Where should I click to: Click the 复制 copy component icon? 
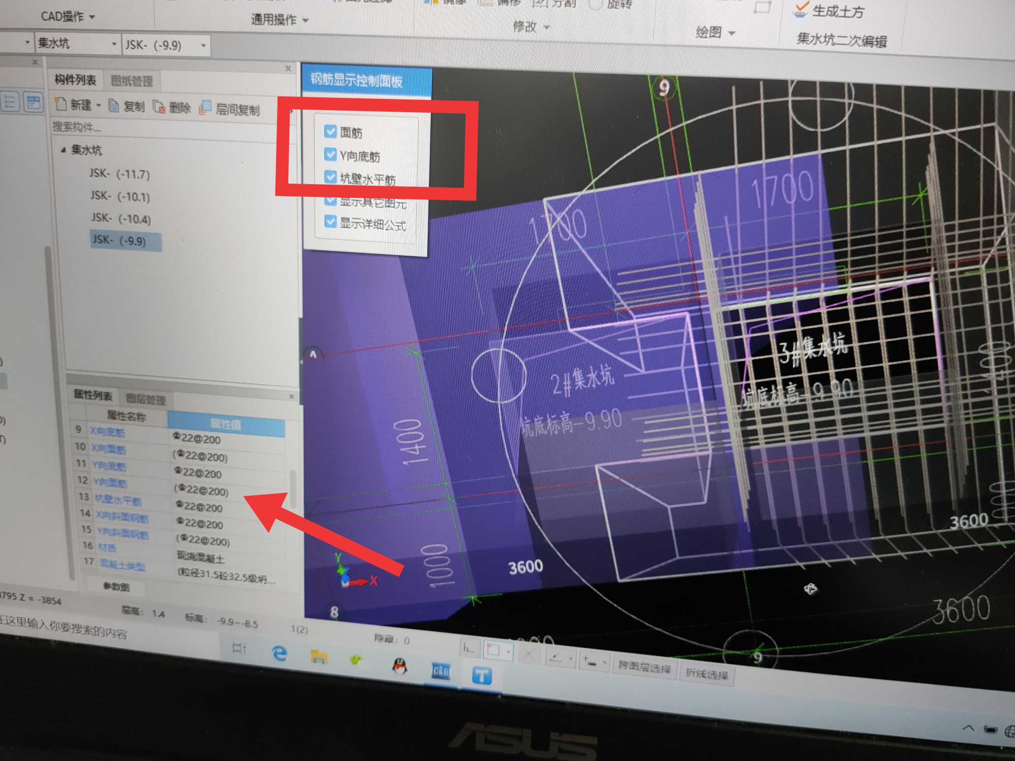click(x=114, y=106)
